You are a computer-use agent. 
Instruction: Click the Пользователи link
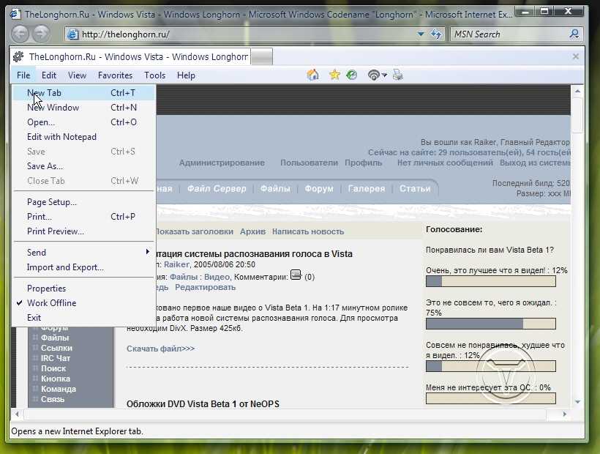(310, 163)
